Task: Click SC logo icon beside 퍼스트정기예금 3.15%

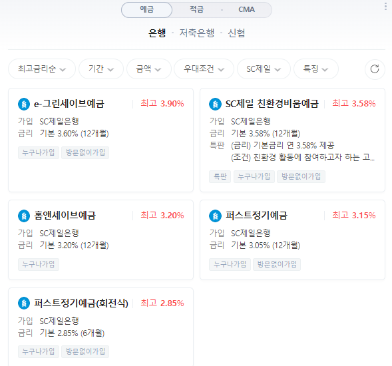Action: click(215, 216)
